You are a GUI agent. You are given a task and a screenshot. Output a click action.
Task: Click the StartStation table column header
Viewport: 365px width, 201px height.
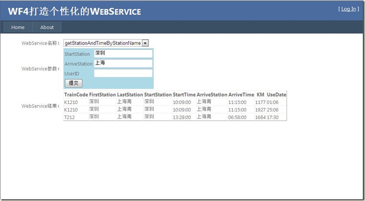158,94
